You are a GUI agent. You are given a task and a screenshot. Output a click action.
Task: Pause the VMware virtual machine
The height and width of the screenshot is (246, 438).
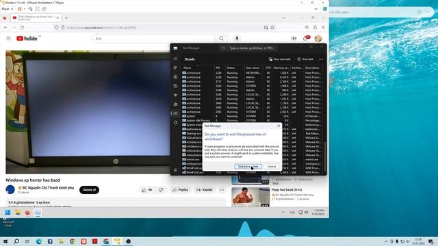[x=20, y=9]
